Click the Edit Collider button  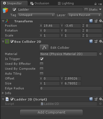[x=44, y=48]
